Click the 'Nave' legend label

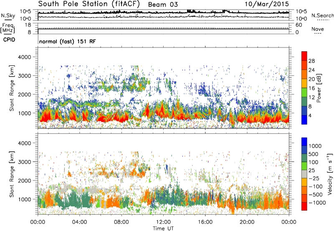pyautogui.click(x=318, y=29)
